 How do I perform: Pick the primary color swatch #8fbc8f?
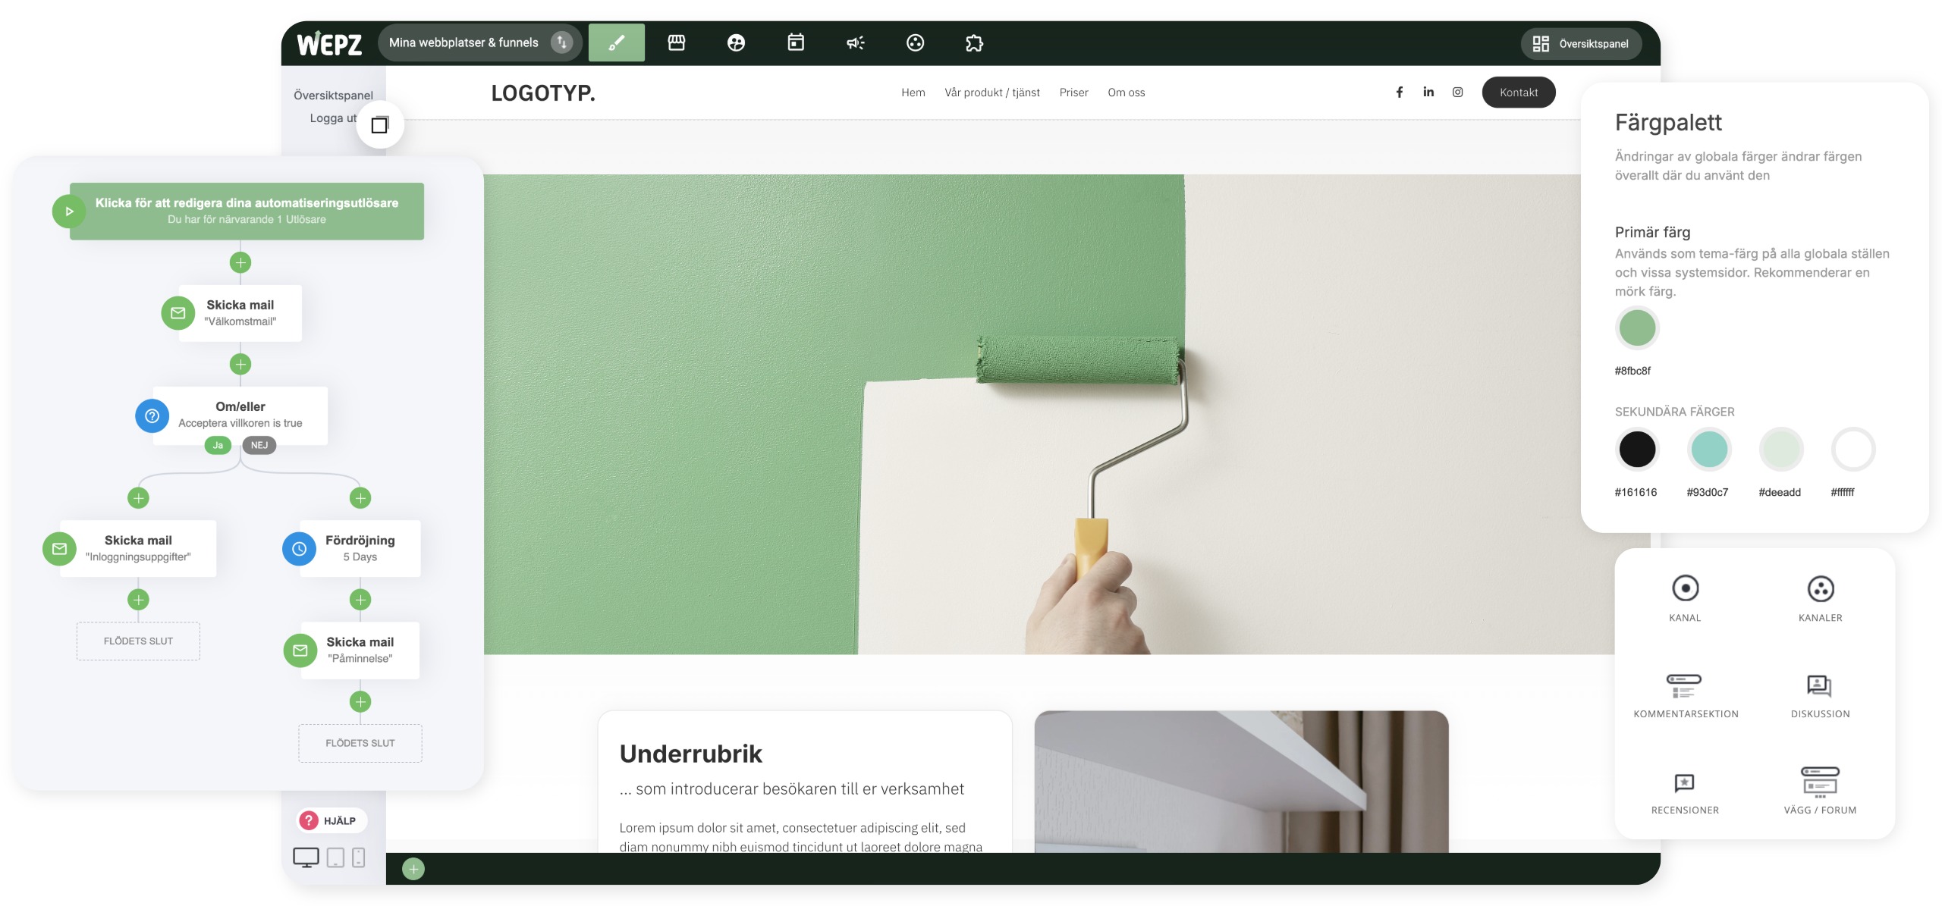tap(1636, 328)
